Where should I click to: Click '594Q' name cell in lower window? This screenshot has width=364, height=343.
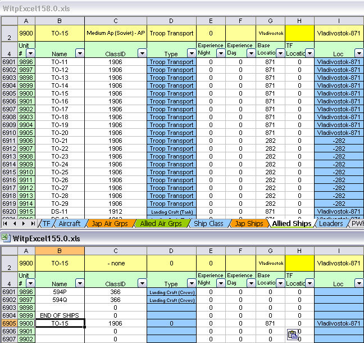(60, 300)
